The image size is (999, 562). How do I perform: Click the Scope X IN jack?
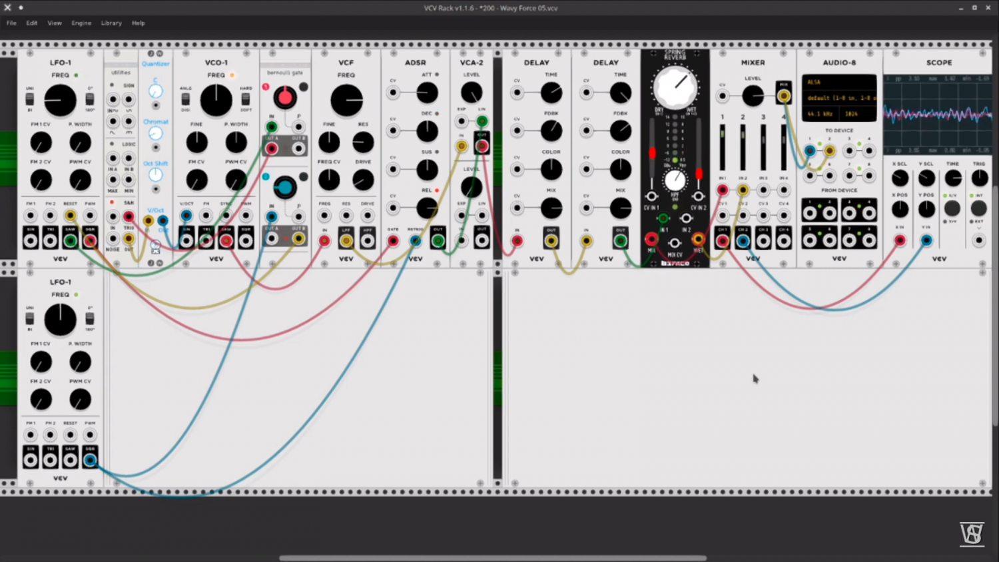click(x=900, y=240)
